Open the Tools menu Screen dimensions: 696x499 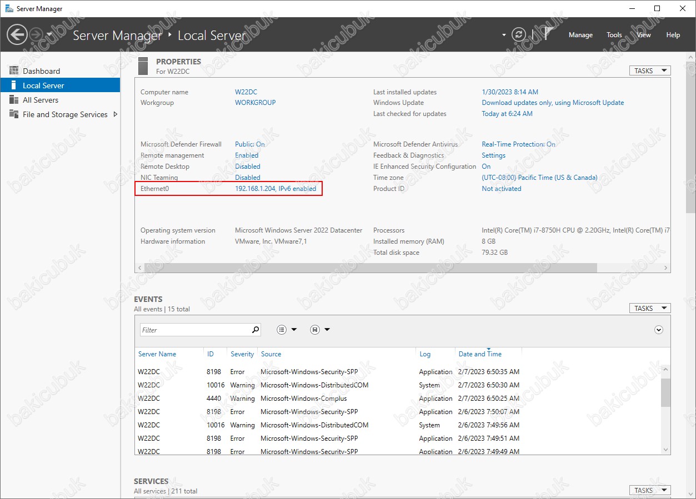pyautogui.click(x=614, y=35)
